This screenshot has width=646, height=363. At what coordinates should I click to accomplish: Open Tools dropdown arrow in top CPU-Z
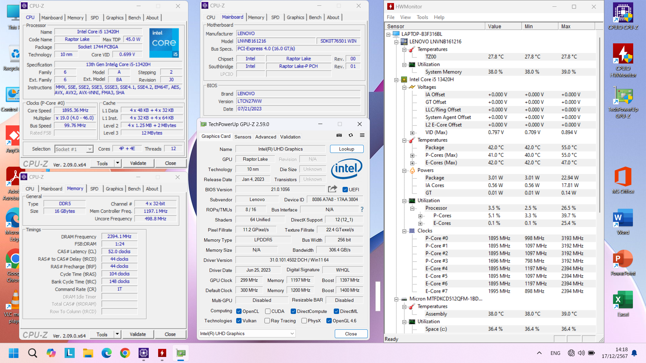click(x=117, y=163)
